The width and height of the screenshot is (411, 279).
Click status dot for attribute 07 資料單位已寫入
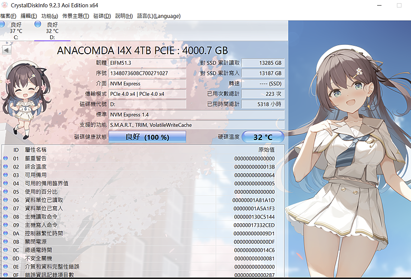[5, 208]
